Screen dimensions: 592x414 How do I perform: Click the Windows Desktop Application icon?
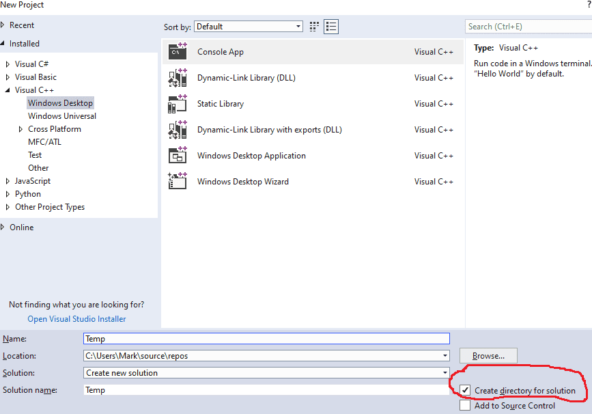point(178,155)
